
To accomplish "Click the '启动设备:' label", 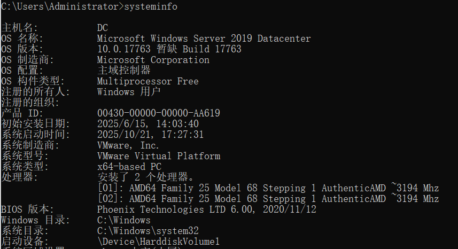I will tap(25, 242).
